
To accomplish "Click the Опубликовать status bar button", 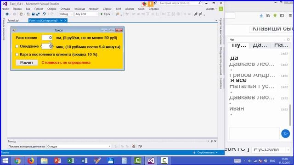I will (x=206, y=153).
